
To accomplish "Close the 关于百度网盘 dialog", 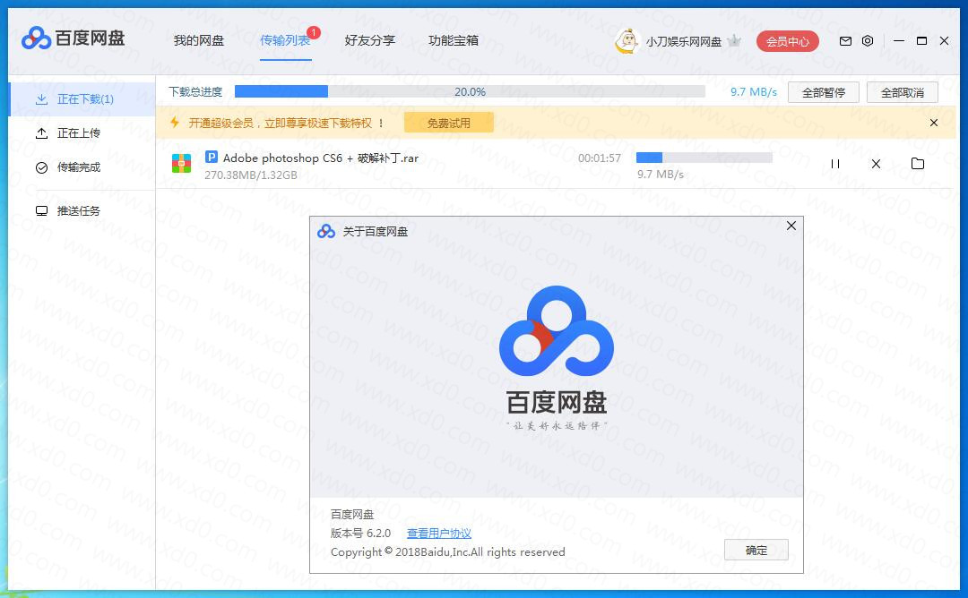I will [x=791, y=226].
